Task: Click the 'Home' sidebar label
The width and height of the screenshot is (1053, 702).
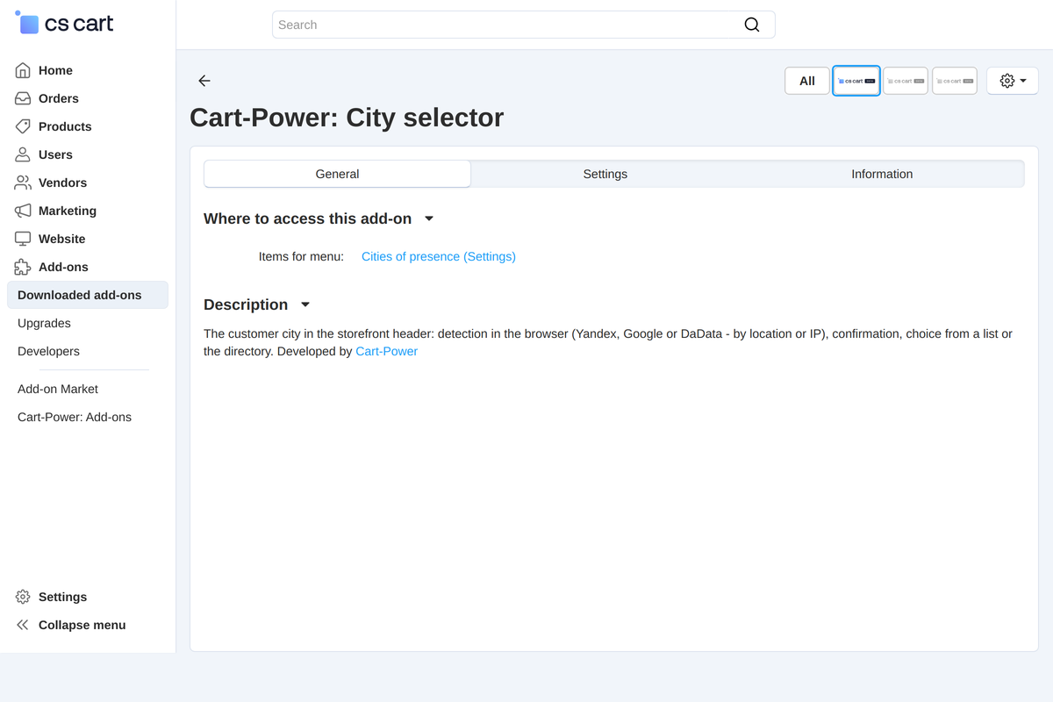Action: click(x=55, y=70)
